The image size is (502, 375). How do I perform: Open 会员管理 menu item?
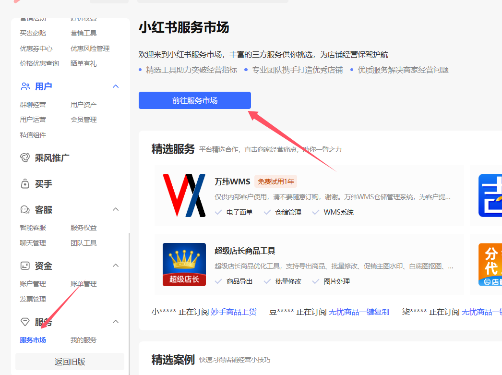pos(84,120)
